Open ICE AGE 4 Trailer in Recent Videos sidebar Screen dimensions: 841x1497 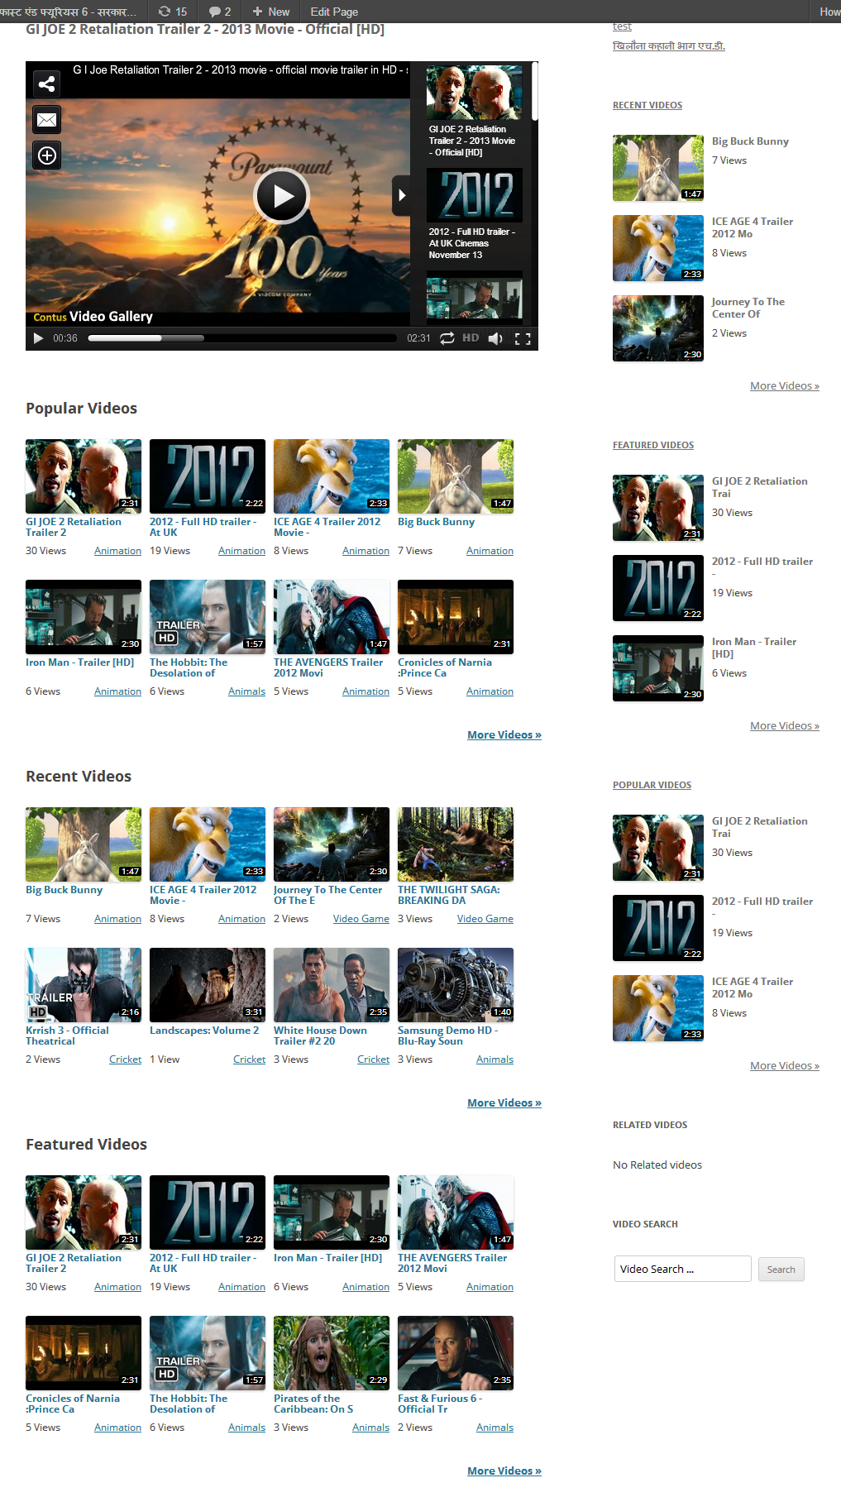[x=658, y=248]
